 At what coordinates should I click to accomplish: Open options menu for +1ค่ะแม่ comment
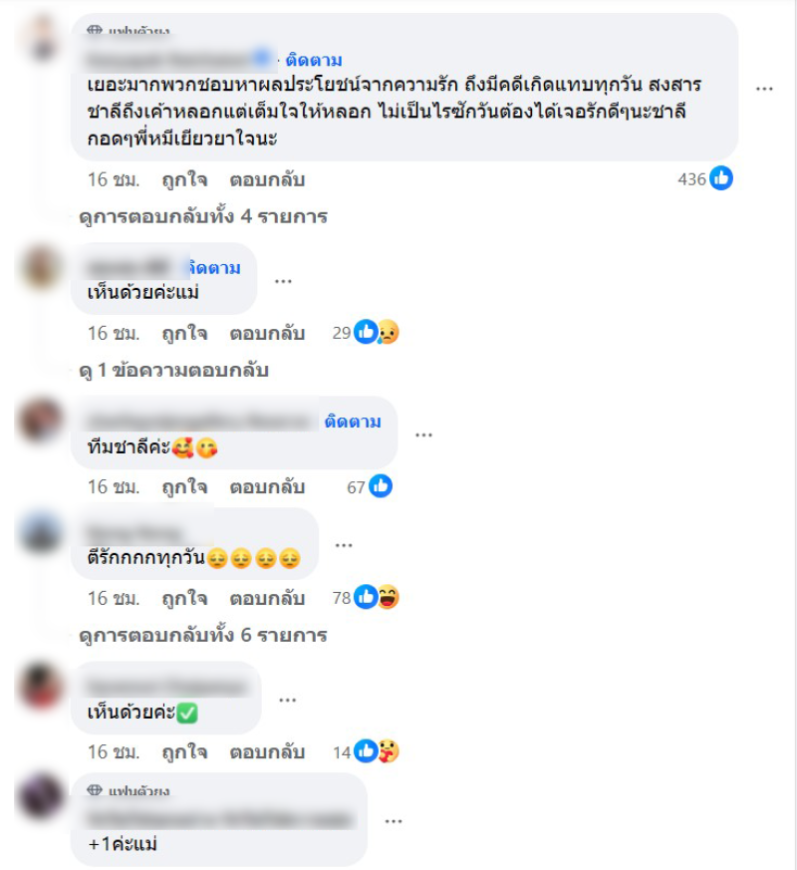394,821
